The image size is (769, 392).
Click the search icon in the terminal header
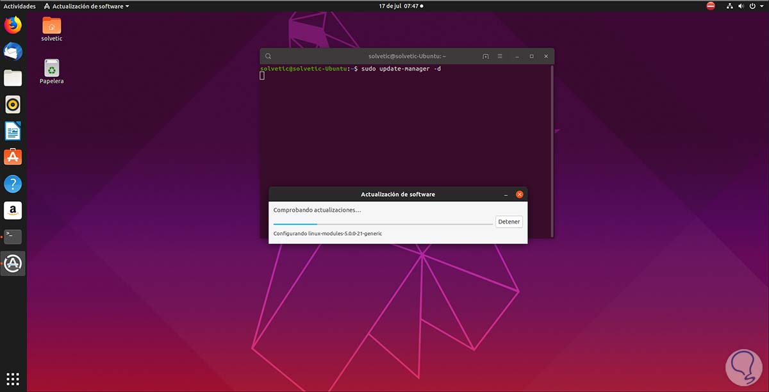pyautogui.click(x=269, y=56)
